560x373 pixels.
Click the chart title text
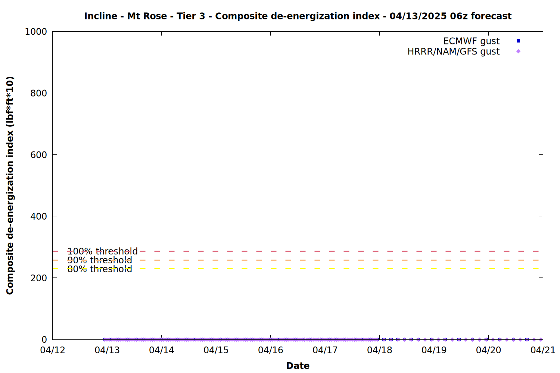tap(298, 16)
